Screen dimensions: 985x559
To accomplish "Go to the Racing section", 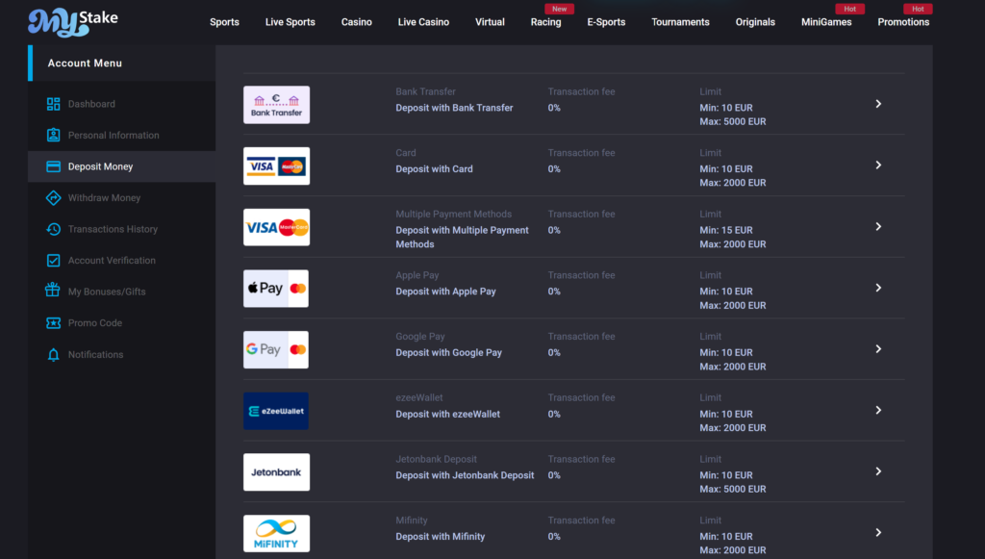I will [x=546, y=22].
